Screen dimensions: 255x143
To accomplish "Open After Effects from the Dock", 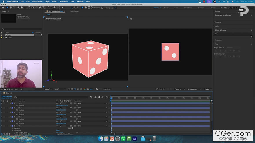I will pos(135,139).
